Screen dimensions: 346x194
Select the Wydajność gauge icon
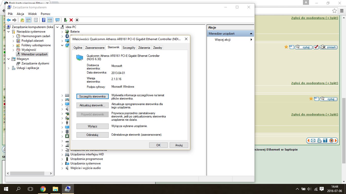18,50
